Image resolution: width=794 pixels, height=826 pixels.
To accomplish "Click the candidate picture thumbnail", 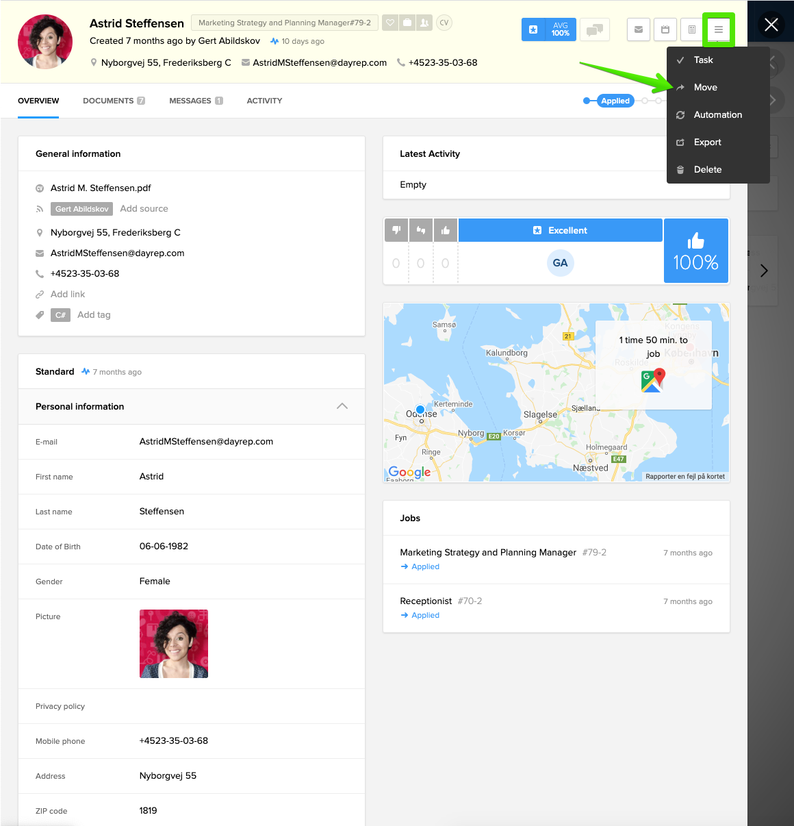I will point(174,644).
